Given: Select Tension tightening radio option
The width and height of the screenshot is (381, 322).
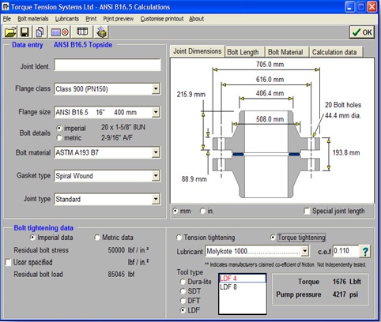Looking at the screenshot, I should click(x=179, y=238).
